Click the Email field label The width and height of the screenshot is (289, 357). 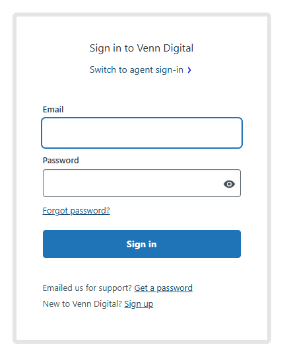(53, 110)
